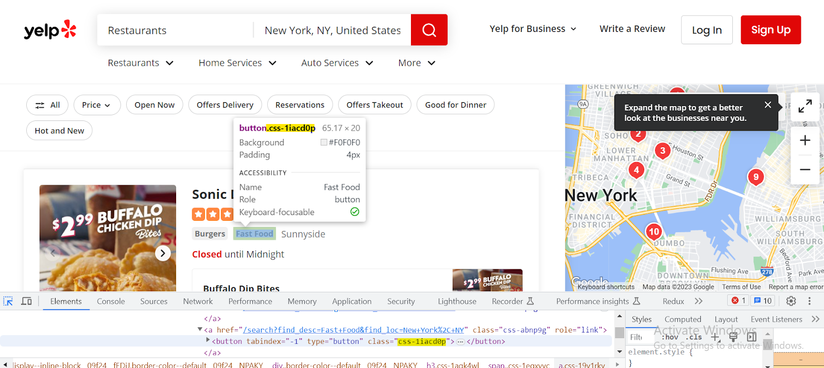824x368 pixels.
Task: Toggle the Offers Takeout filter
Action: (374, 105)
